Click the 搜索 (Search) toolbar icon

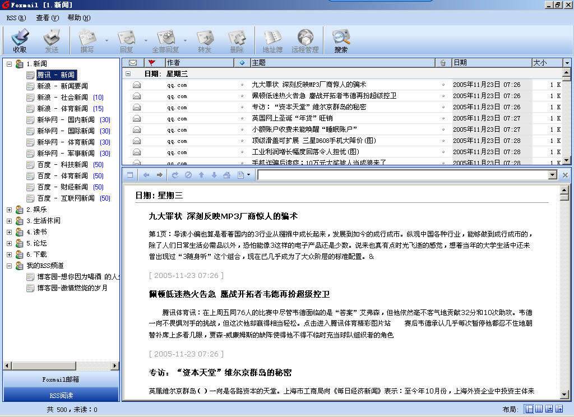(x=341, y=40)
